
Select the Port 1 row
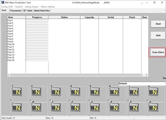tap(78, 20)
